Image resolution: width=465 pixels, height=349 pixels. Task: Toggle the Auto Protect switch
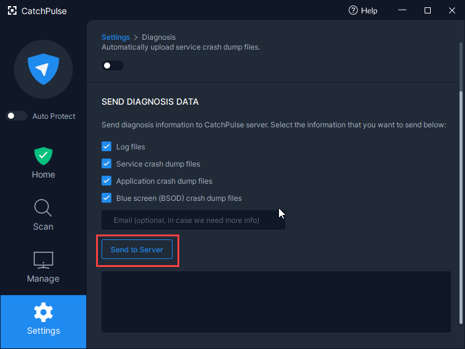point(17,116)
